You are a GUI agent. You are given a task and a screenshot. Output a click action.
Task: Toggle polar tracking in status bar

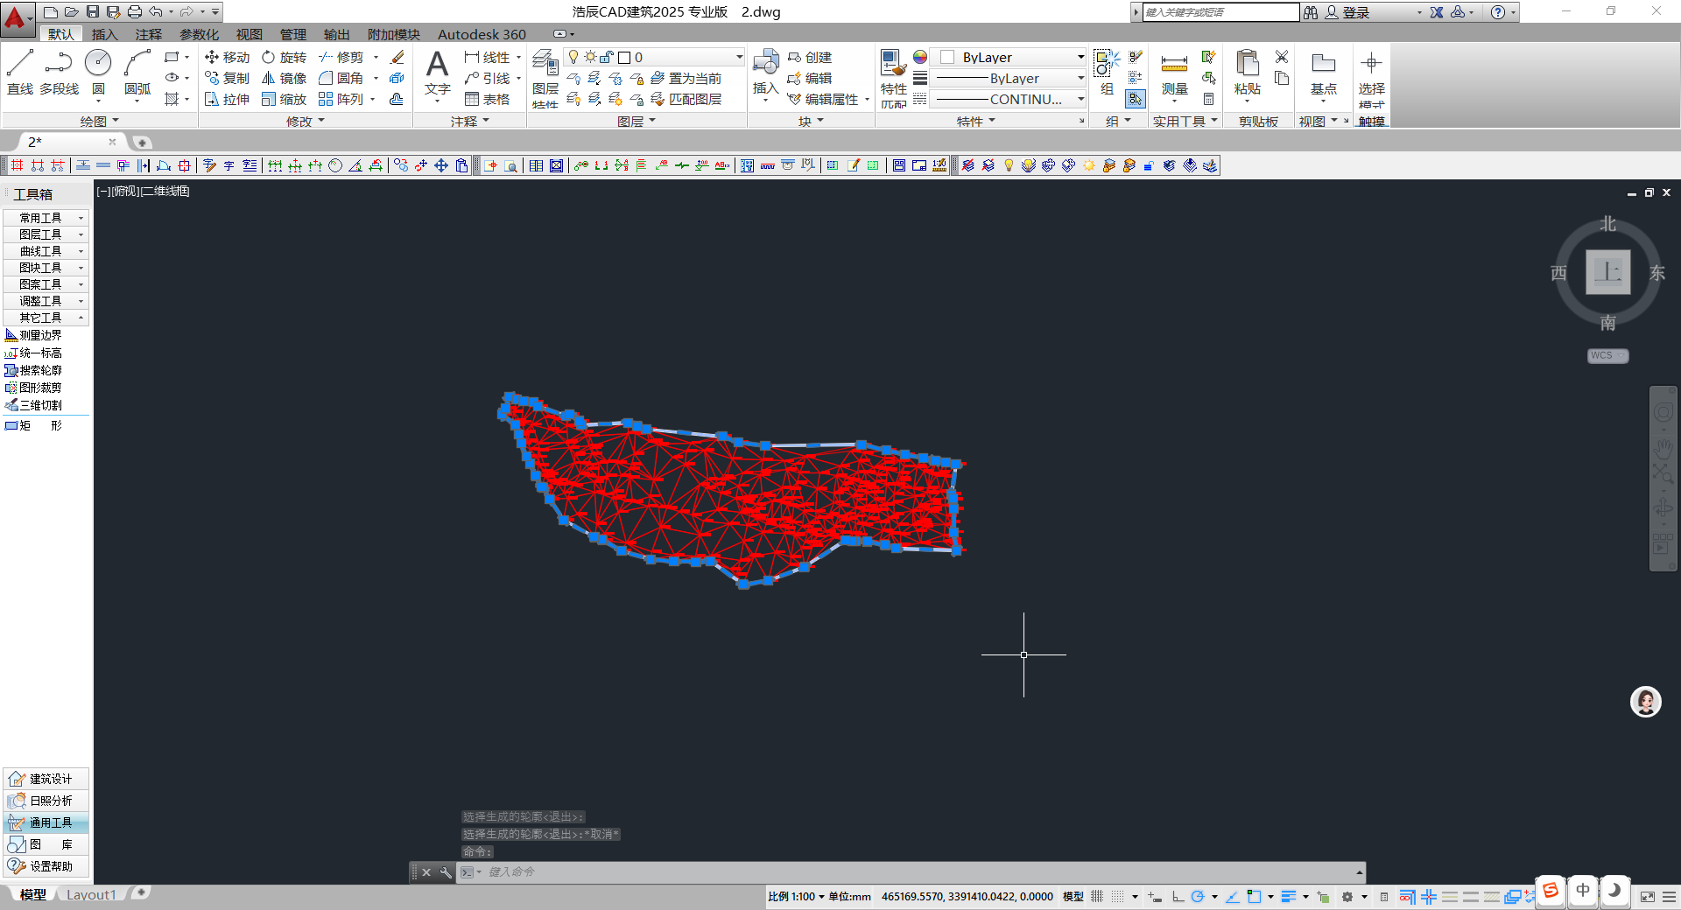(x=1198, y=897)
